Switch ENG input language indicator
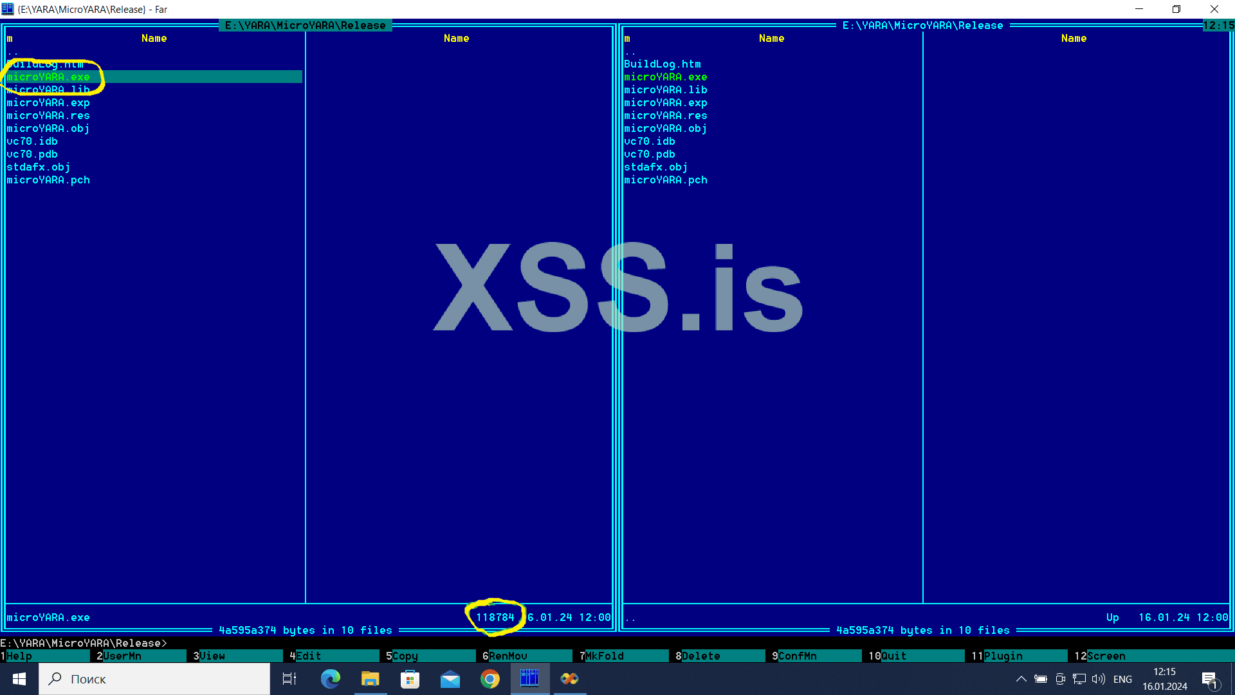Viewport: 1235px width, 695px height. pyautogui.click(x=1122, y=679)
